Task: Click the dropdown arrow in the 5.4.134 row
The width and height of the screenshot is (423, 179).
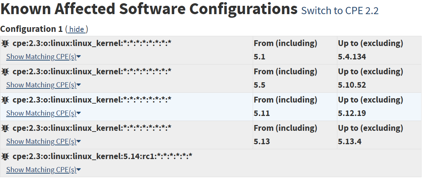Action: point(79,57)
